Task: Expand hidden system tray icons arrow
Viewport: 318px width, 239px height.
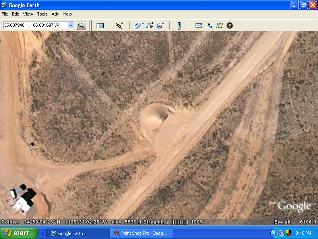Action: [274, 233]
